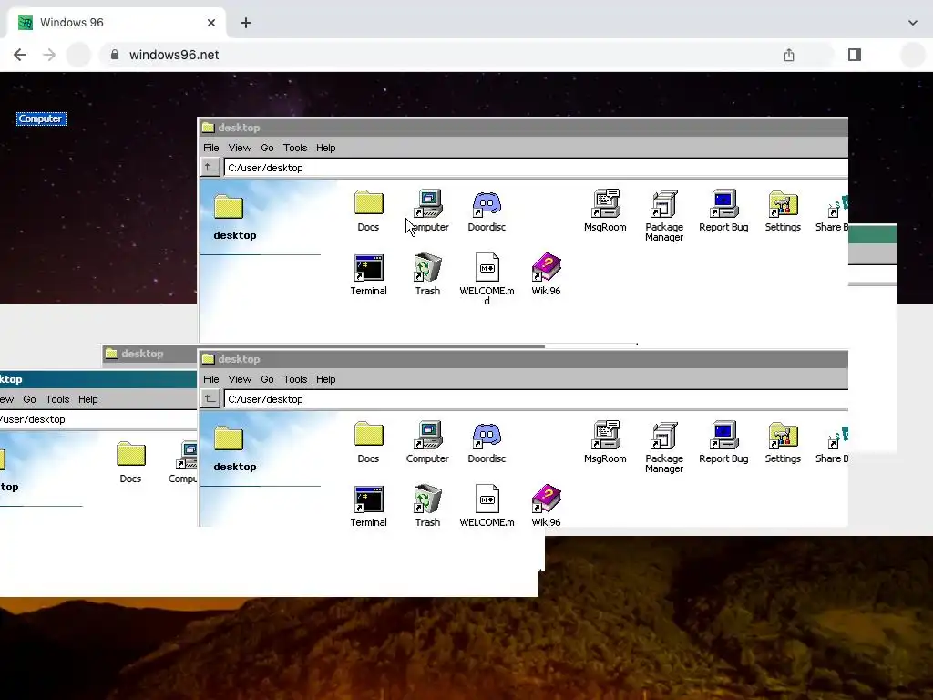Screen dimensions: 933x700
Task: Open Package Manager in lower desktop window
Action: [x=664, y=447]
